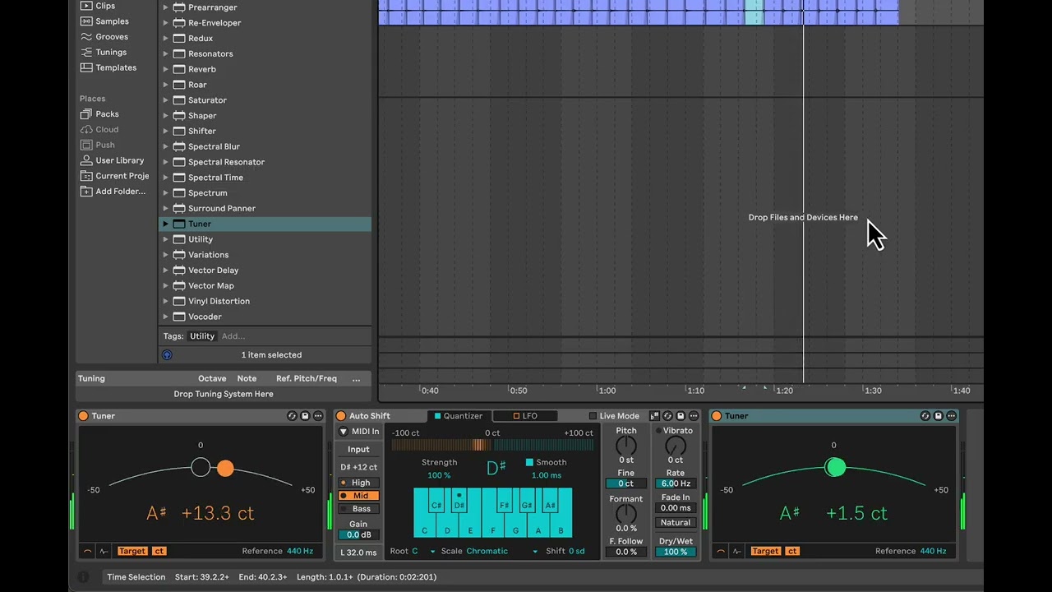Viewport: 1052px width, 592px height.
Task: Open Packs under Places
Action: (x=99, y=114)
